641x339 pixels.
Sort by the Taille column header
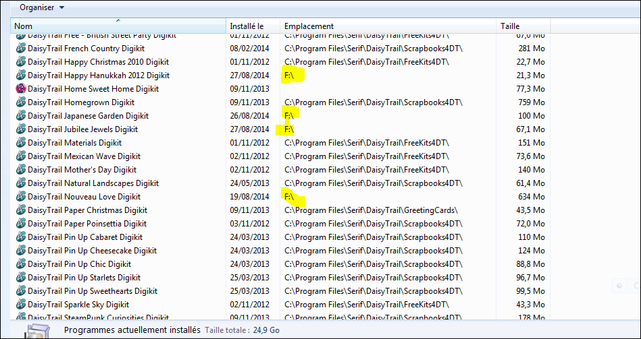click(x=523, y=26)
